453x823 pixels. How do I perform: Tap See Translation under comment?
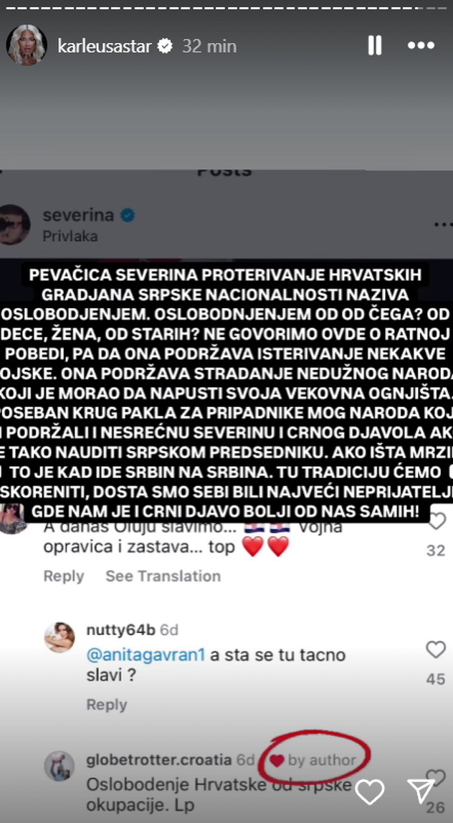(x=163, y=576)
